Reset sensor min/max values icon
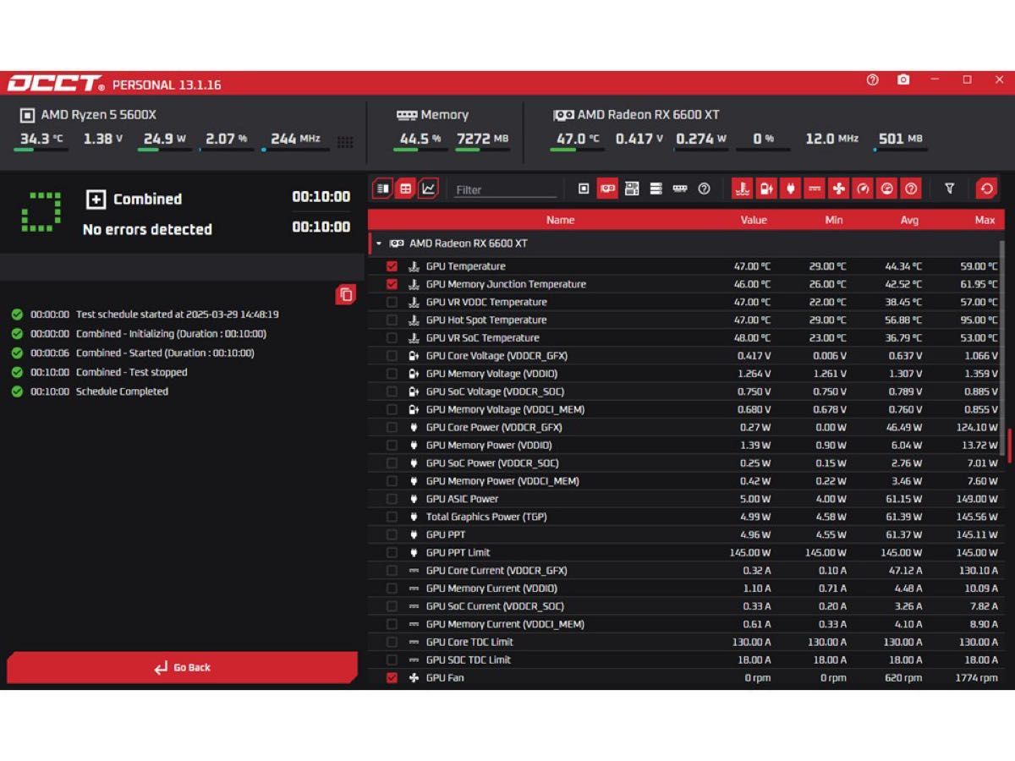The height and width of the screenshot is (761, 1015). pyautogui.click(x=986, y=189)
